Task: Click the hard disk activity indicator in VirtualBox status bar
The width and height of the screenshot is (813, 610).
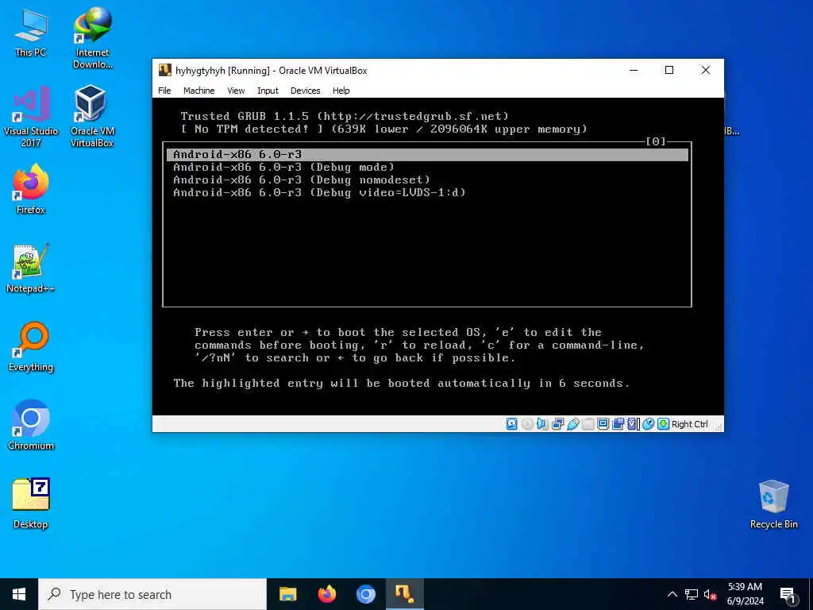Action: (x=512, y=424)
